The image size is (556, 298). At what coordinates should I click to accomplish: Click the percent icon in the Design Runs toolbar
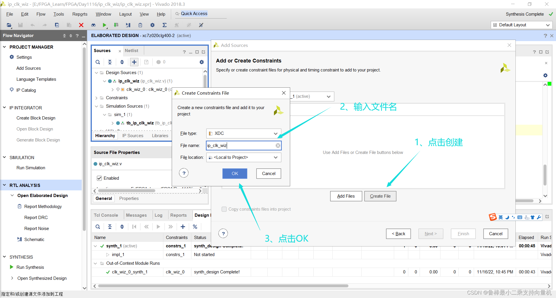click(195, 227)
